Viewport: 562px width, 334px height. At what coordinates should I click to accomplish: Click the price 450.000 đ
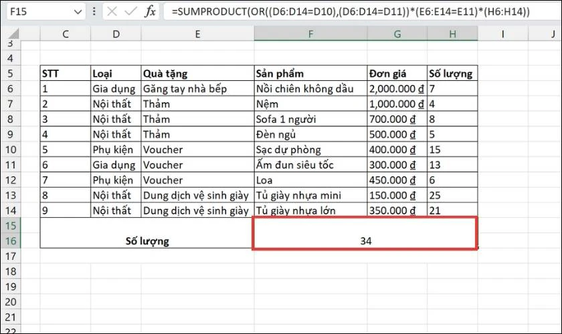tap(397, 180)
